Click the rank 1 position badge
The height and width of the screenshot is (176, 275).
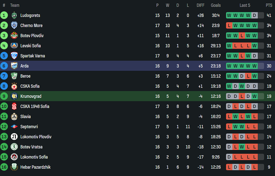click(4, 15)
